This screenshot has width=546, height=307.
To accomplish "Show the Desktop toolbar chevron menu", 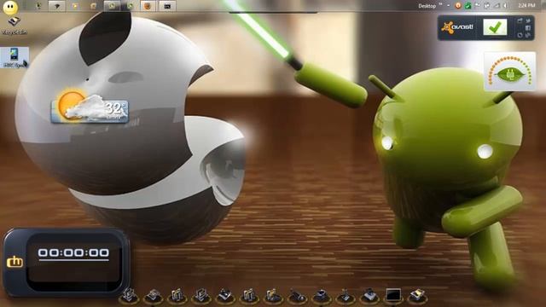I will pyautogui.click(x=441, y=4).
